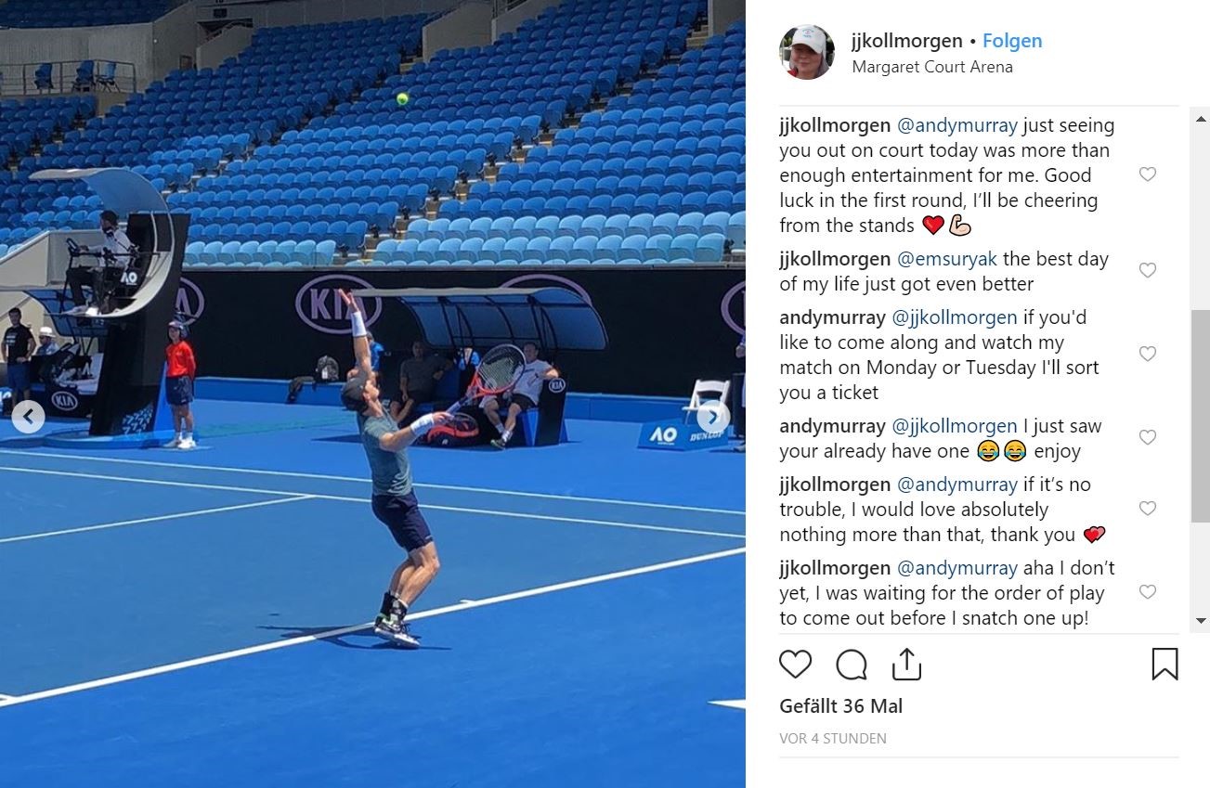Viewport: 1210px width, 788px height.
Task: Open the Margaret Court Arena location link
Action: (x=932, y=67)
